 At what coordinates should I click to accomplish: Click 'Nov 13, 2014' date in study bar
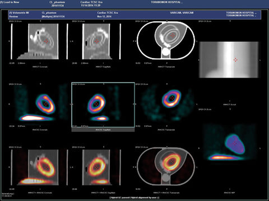(104, 16)
